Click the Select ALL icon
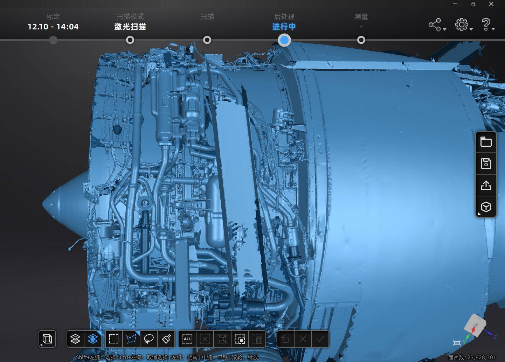Viewport: 505px width, 362px height. (187, 339)
